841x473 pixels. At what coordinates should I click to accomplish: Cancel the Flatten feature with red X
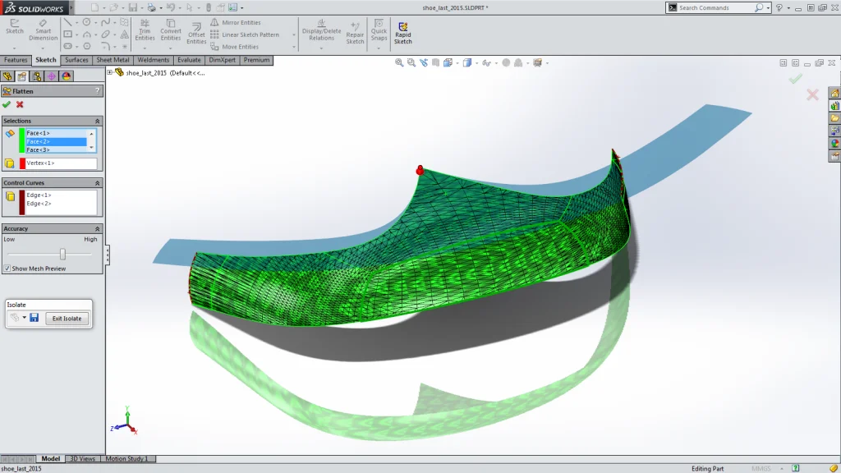20,105
